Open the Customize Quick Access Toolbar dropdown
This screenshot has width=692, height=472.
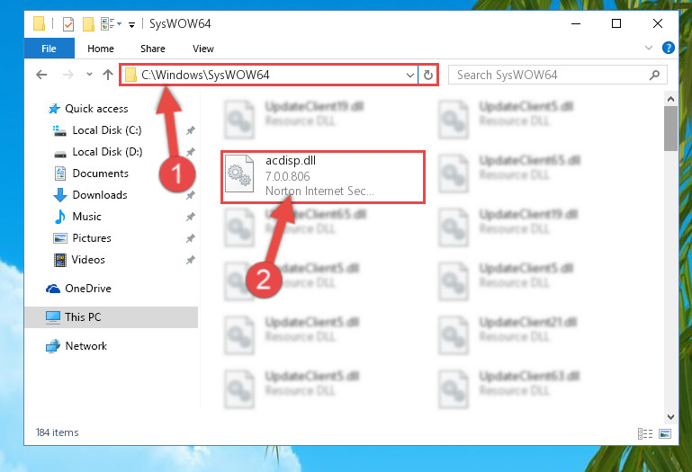point(131,24)
